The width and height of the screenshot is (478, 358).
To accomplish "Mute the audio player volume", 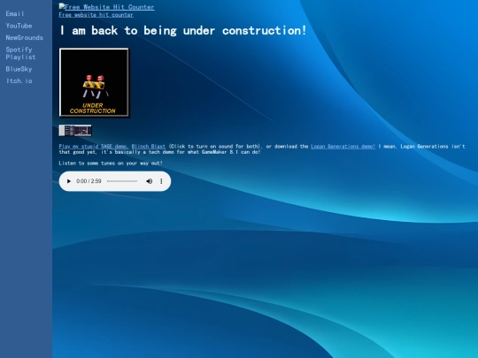I will coord(149,181).
